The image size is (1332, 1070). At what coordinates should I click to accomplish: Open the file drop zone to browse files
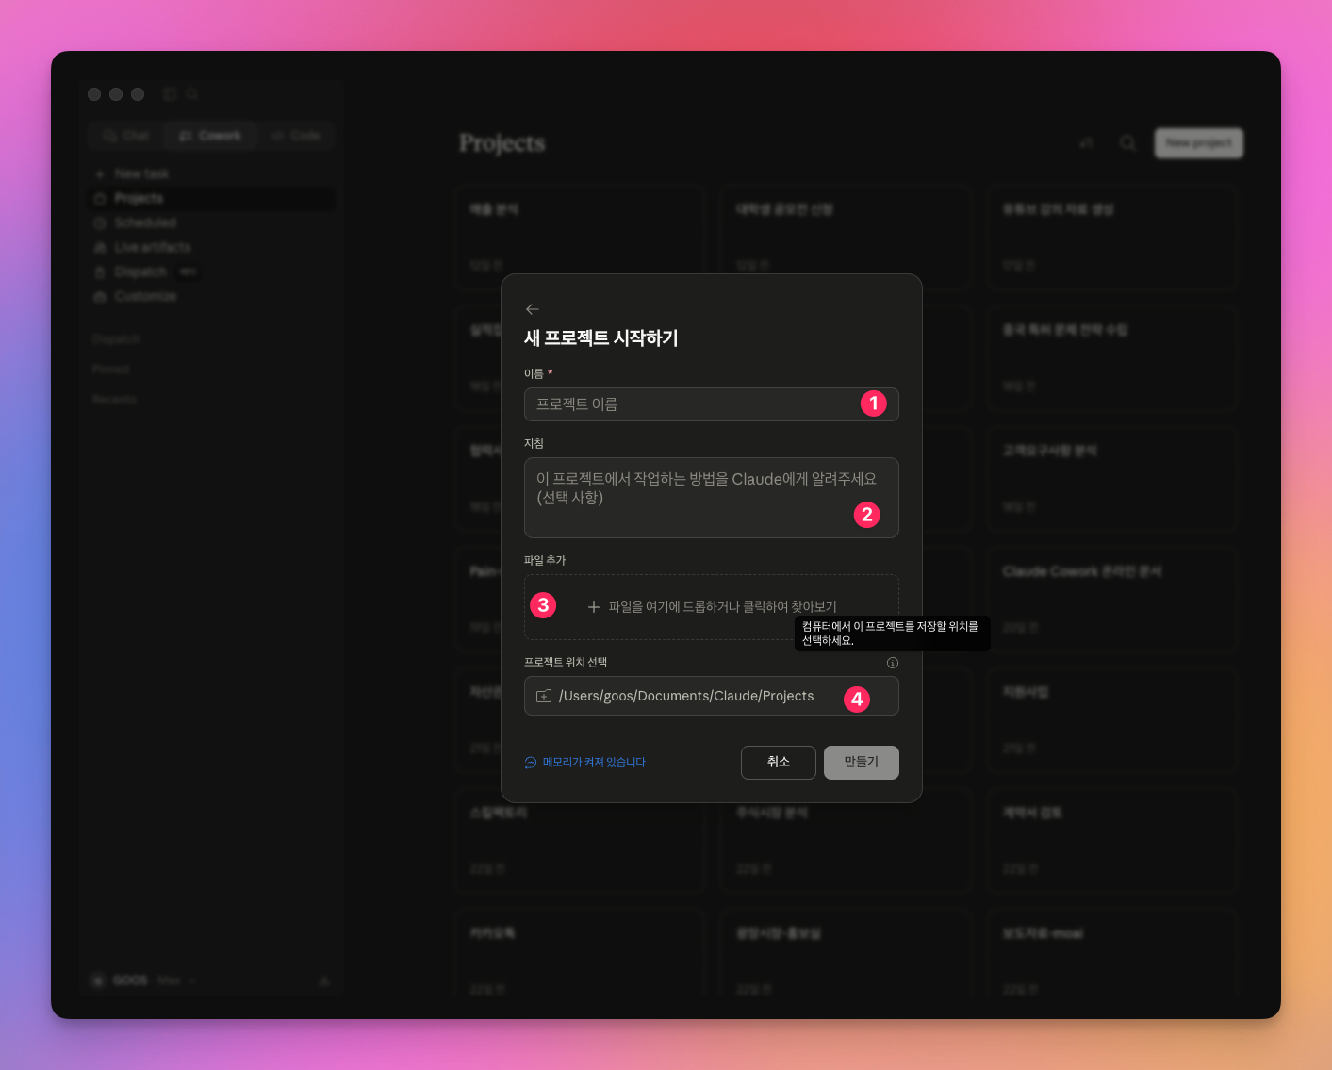pyautogui.click(x=711, y=607)
